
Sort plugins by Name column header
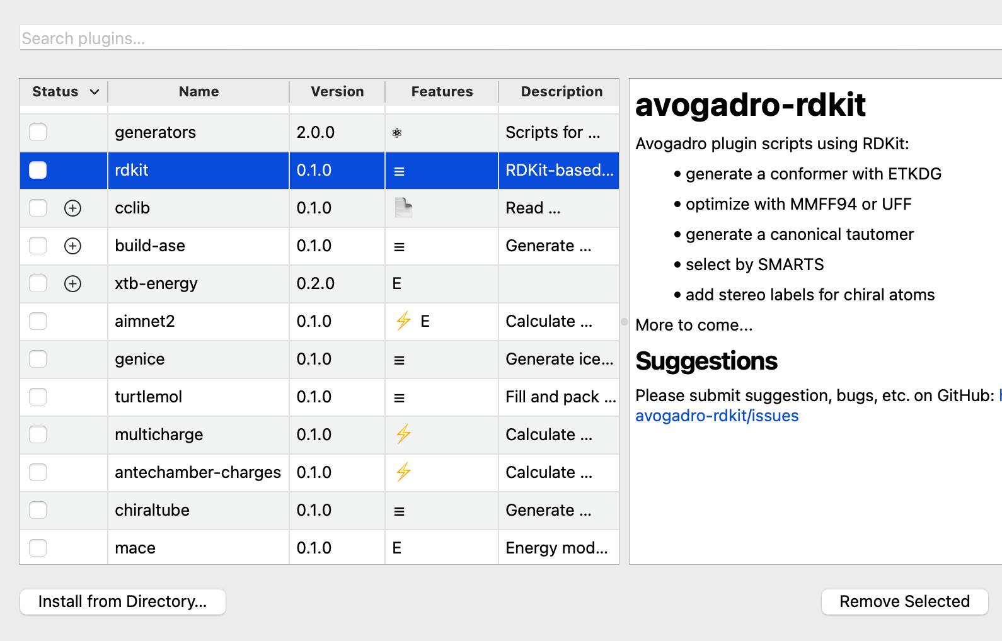click(199, 92)
